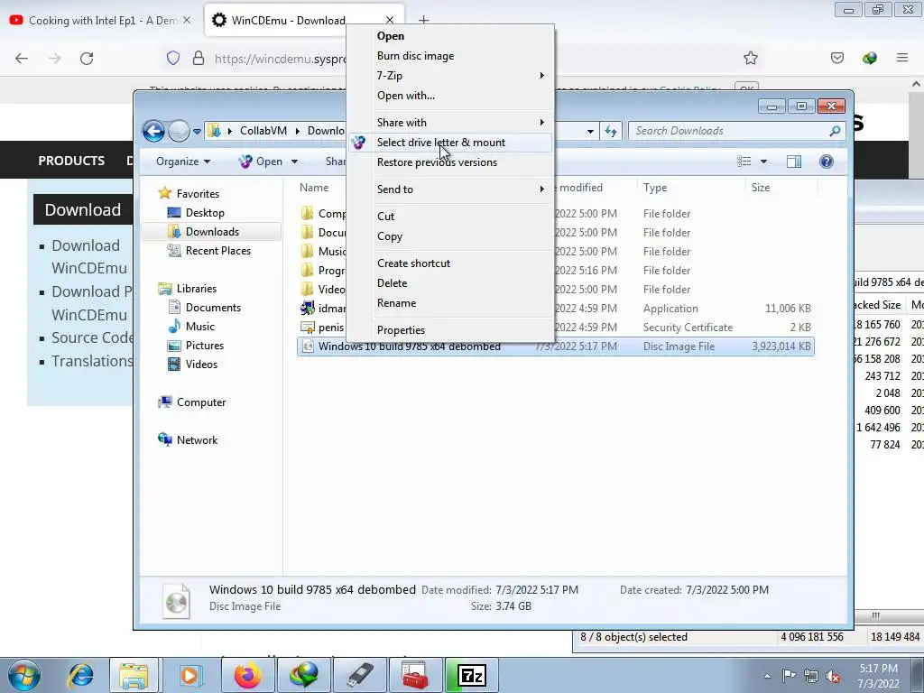924x693 pixels.
Task: Open the view options dropdown arrow
Action: coord(763,162)
